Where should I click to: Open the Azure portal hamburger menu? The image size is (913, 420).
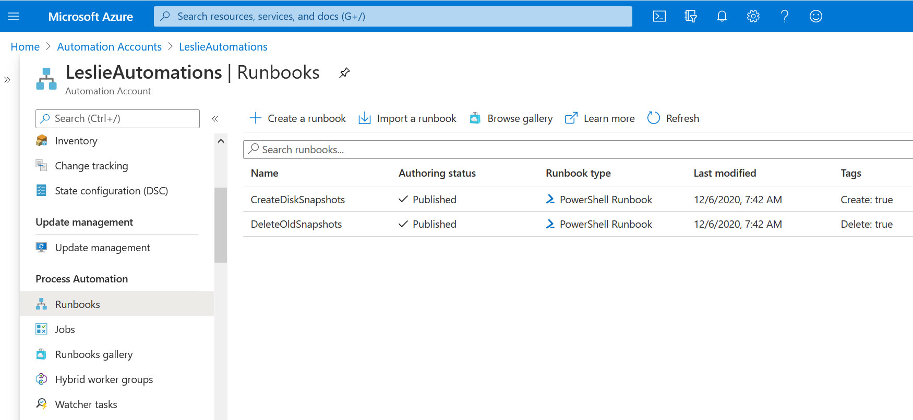tap(14, 16)
